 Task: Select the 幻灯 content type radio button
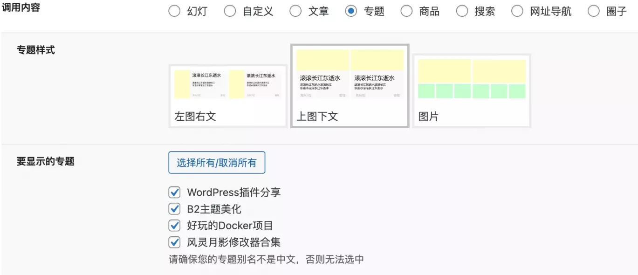point(175,10)
